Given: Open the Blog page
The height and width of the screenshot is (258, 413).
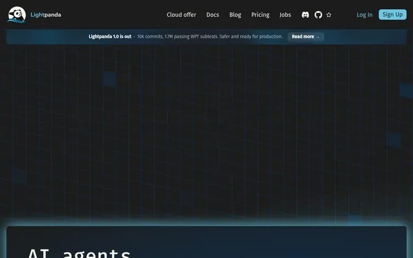Looking at the screenshot, I should coord(235,15).
